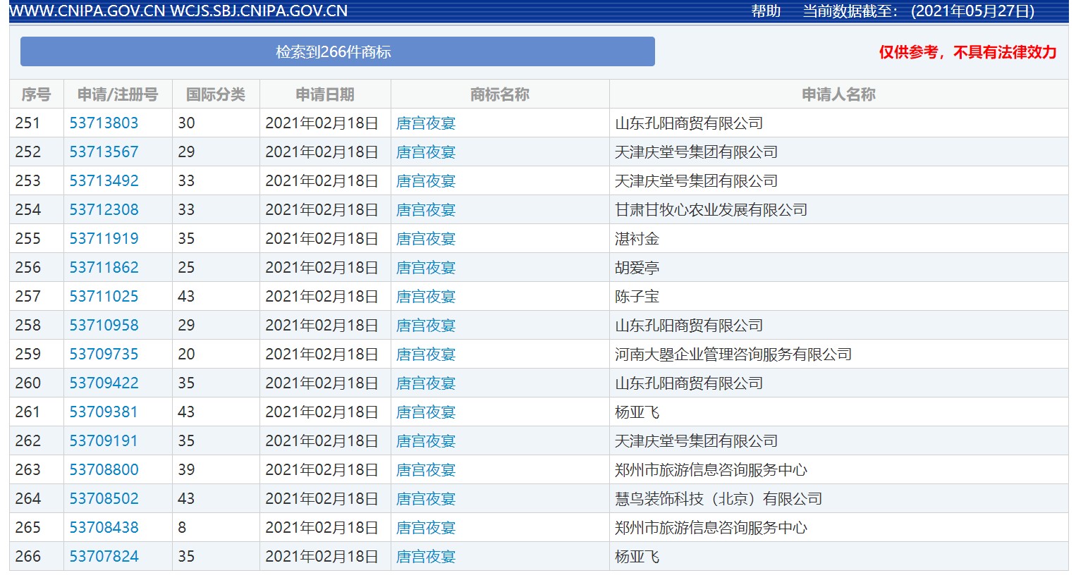Select the 申请日期 column header
This screenshot has height=580, width=1076.
(x=325, y=93)
